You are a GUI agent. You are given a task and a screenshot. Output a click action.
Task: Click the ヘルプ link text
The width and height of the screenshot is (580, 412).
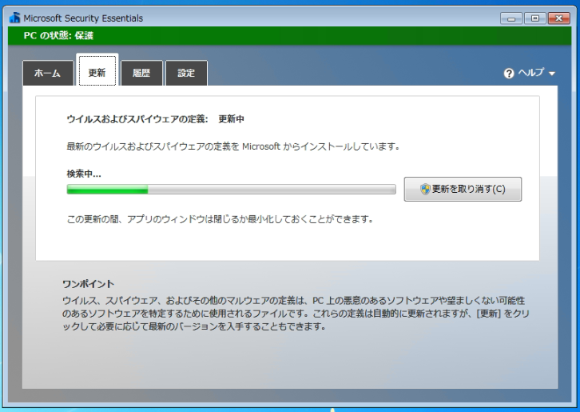pyautogui.click(x=530, y=72)
